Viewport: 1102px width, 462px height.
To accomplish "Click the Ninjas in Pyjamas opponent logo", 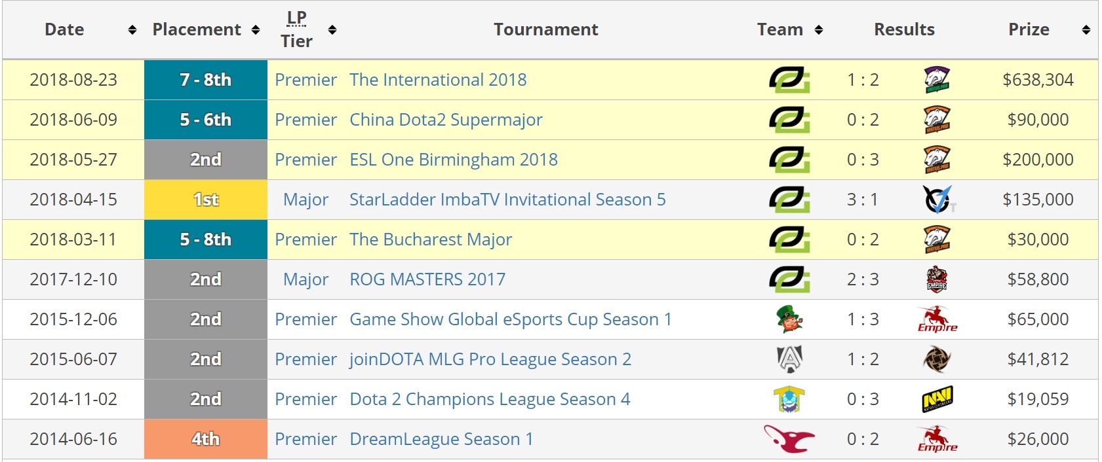I will pos(937,359).
